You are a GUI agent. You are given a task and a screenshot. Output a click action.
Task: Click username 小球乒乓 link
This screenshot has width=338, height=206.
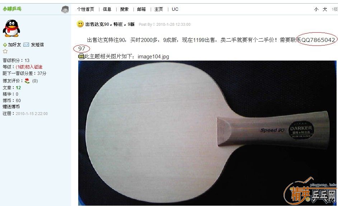(x=12, y=9)
